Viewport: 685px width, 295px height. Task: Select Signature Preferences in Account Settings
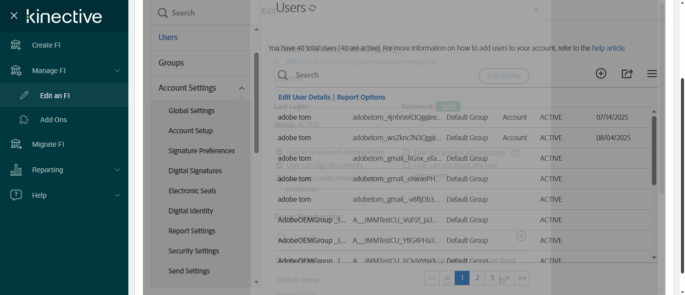pyautogui.click(x=202, y=151)
